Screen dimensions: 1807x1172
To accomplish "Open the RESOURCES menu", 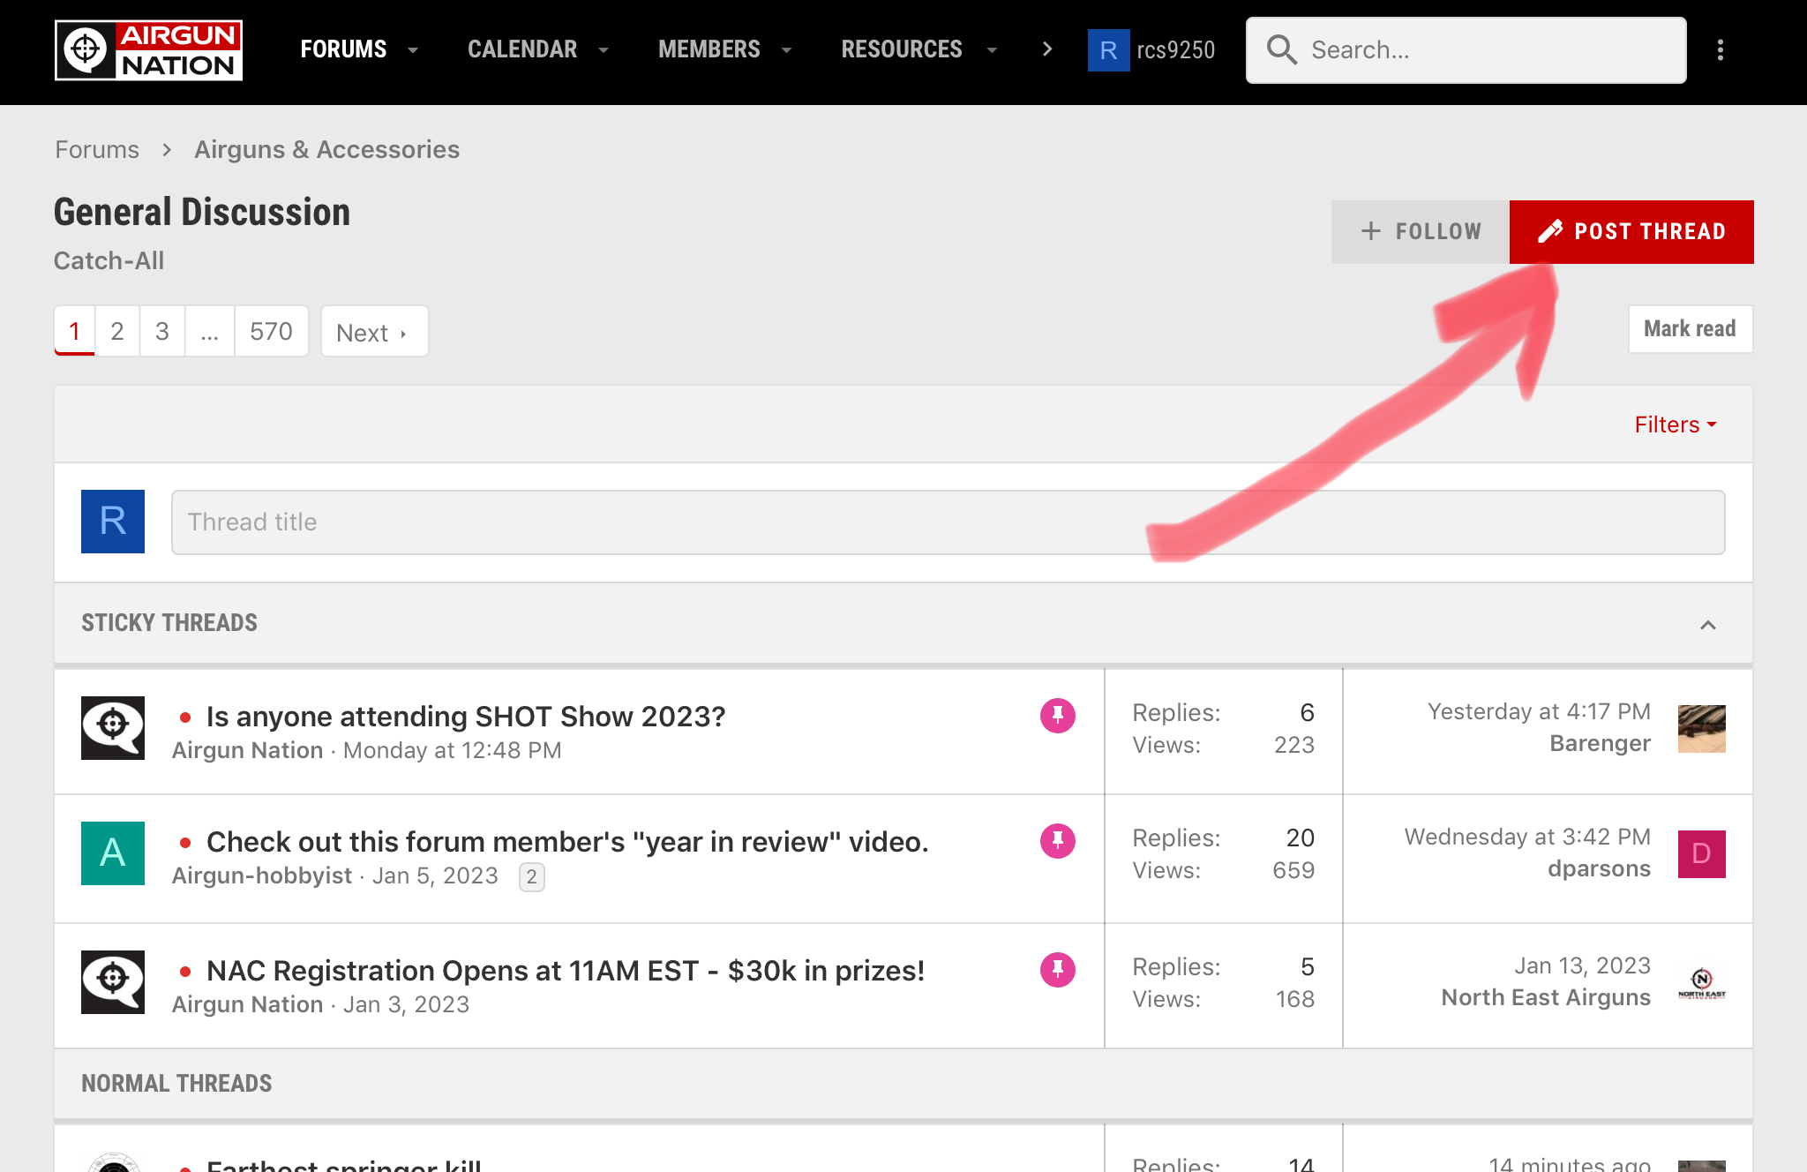I will click(902, 49).
